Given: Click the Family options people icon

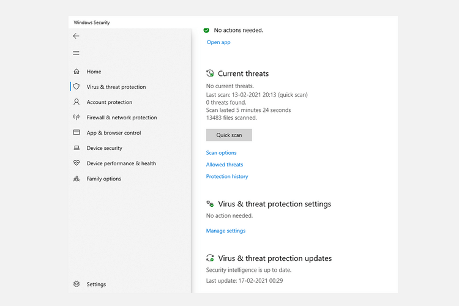Looking at the screenshot, I should tap(76, 178).
